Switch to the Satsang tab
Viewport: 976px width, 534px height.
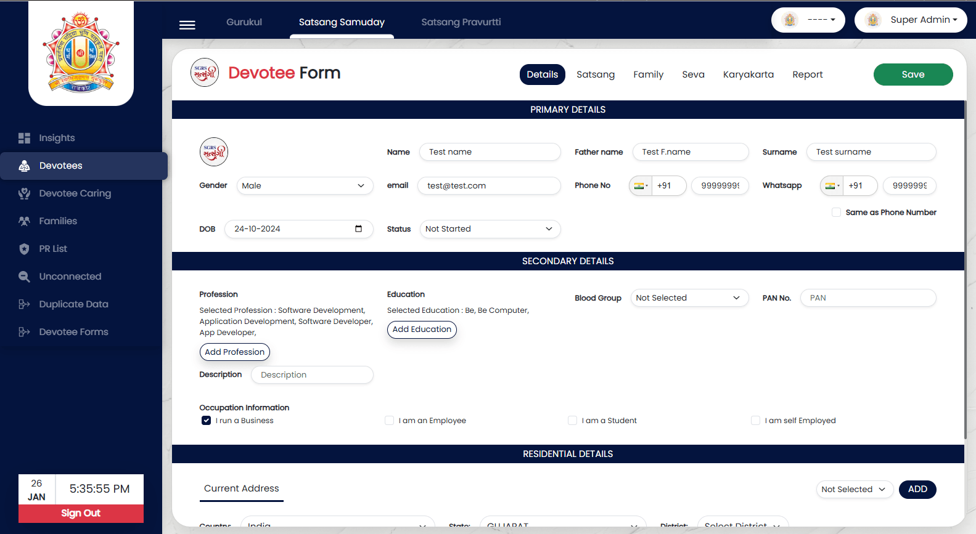click(595, 75)
